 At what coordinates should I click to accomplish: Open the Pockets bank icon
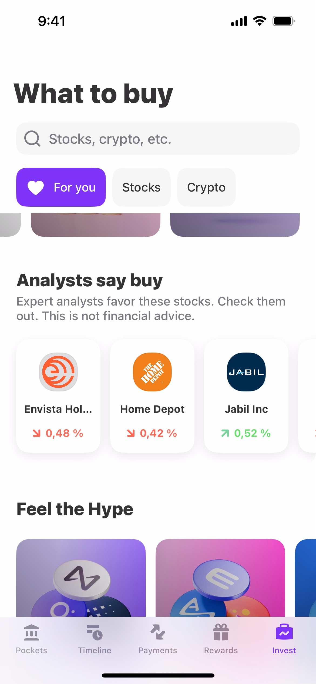tap(32, 633)
